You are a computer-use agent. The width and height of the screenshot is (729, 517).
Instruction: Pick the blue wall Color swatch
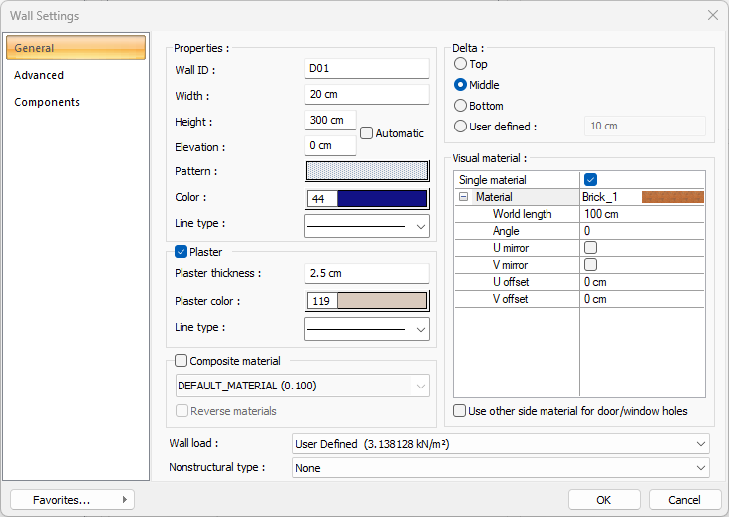coord(382,198)
